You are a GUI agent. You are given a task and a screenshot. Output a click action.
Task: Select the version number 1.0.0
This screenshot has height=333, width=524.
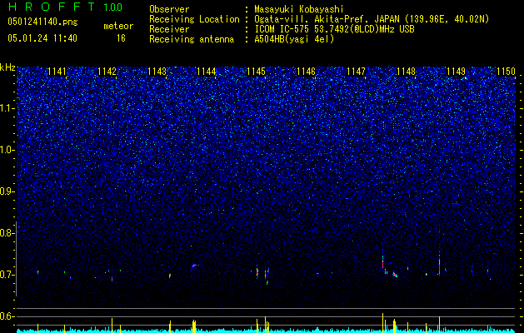tap(112, 7)
